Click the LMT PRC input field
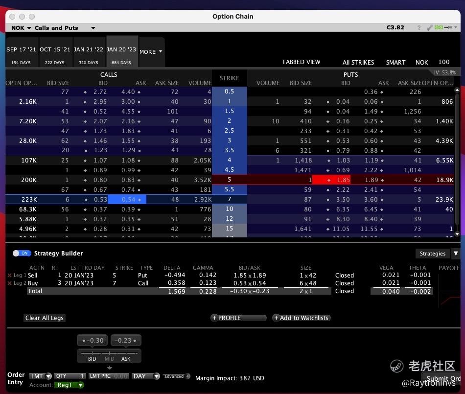This screenshot has height=394, width=465. (x=109, y=376)
